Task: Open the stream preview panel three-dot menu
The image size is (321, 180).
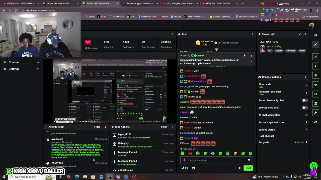Action: (x=172, y=34)
